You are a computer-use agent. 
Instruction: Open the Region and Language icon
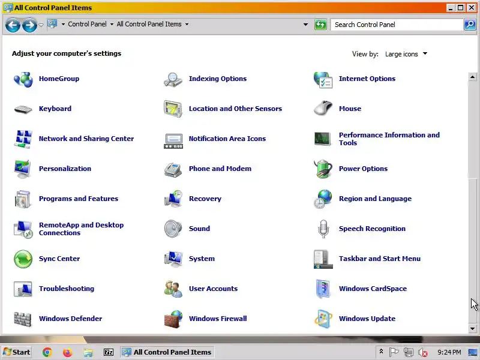(x=323, y=199)
